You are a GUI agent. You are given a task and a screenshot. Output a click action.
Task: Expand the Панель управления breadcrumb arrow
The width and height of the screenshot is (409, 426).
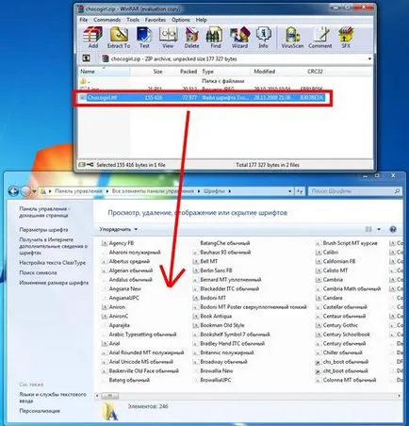(107, 191)
